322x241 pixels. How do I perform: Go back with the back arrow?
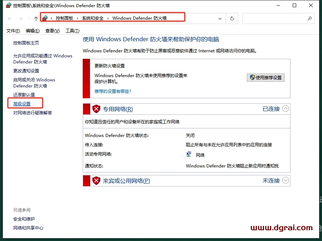click(10, 19)
